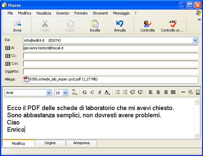Send the message with Invia
Viewport: 203px width, 156px height.
point(17,26)
